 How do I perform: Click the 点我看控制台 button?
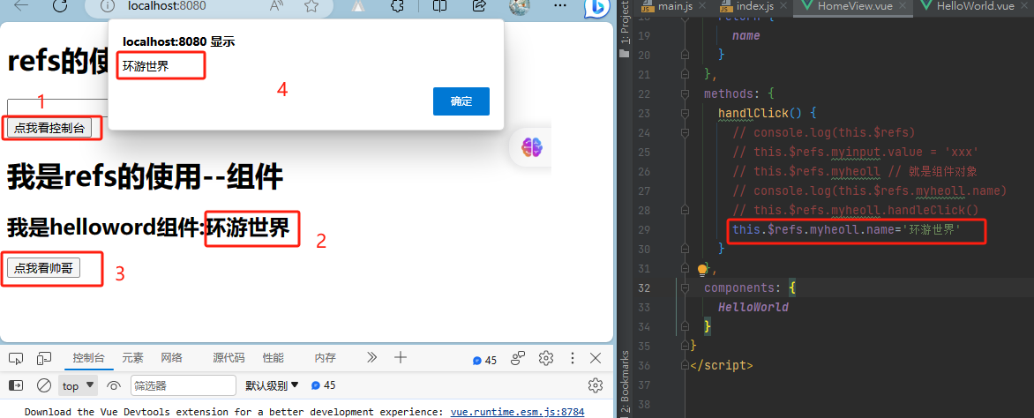point(49,128)
